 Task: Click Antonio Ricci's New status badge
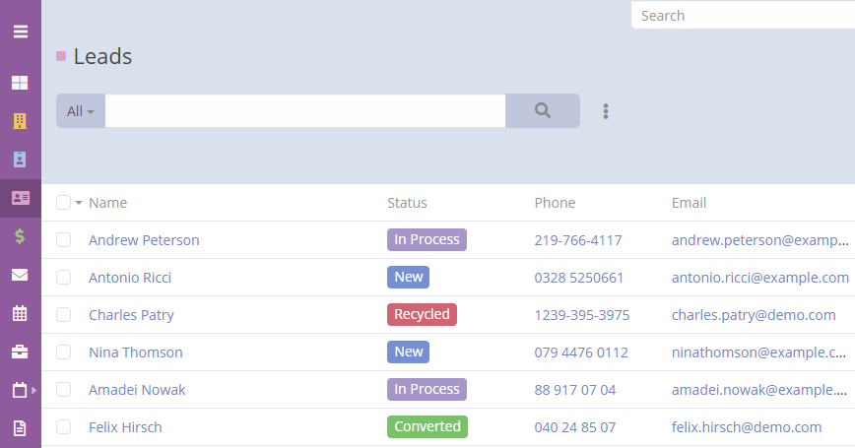[x=409, y=277]
